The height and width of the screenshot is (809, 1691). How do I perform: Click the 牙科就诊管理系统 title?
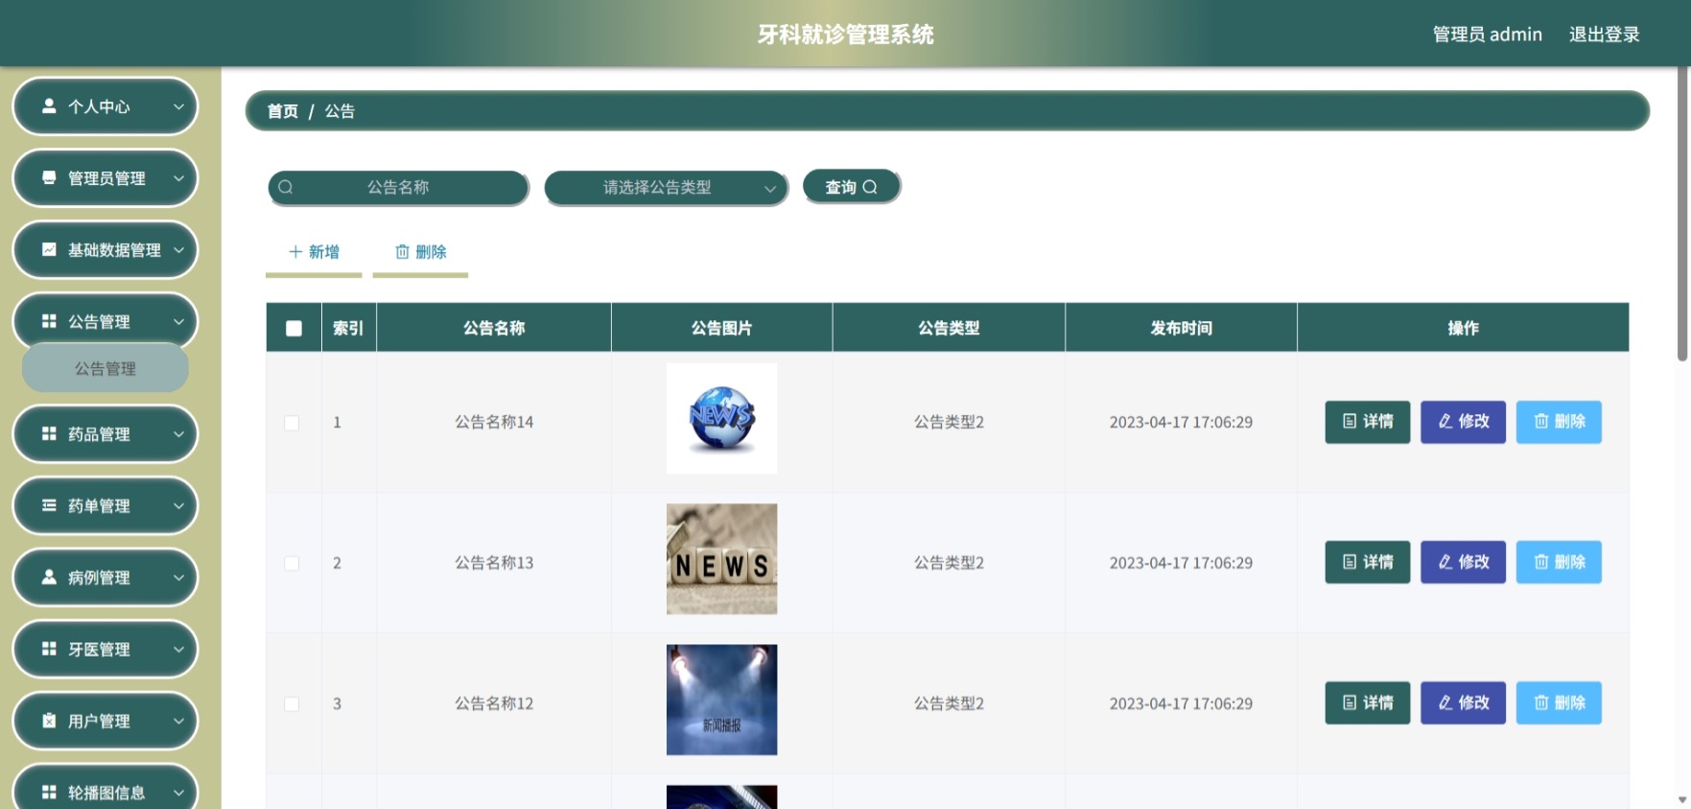(845, 35)
